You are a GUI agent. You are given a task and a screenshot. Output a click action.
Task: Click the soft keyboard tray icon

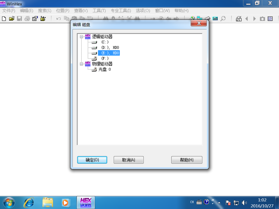(199, 202)
